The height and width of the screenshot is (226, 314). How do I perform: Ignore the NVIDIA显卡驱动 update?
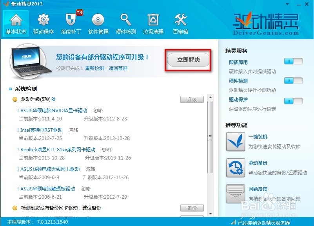tap(98, 111)
